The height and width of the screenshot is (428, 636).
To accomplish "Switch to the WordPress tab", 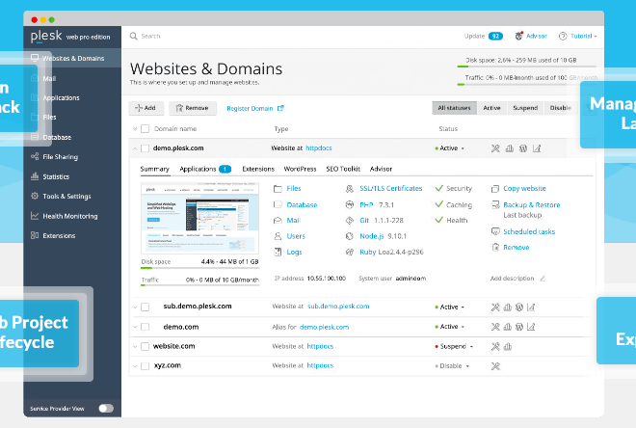I will point(300,169).
